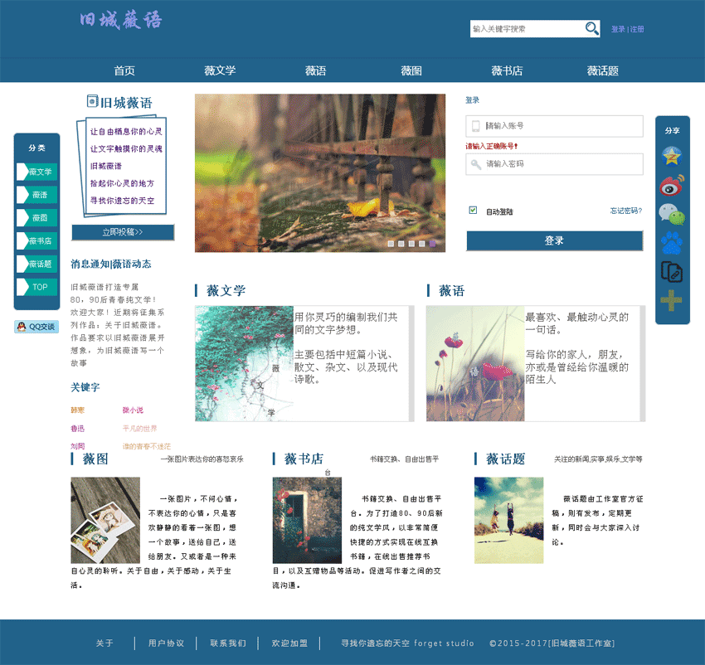Viewport: 705px width, 665px height.
Task: Open 用户协议 in the footer
Action: pyautogui.click(x=167, y=643)
